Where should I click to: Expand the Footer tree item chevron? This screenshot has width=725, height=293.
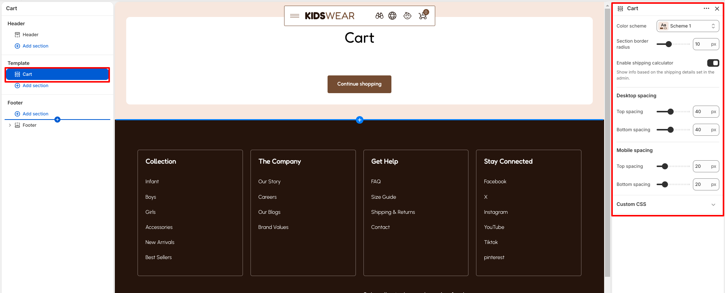coord(10,125)
